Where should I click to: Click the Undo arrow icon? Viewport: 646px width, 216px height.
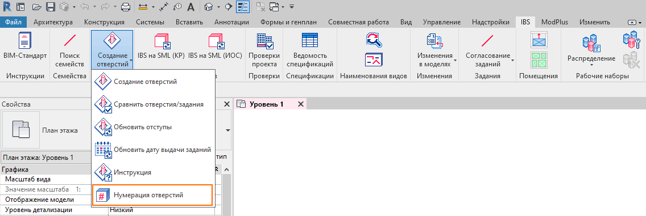tap(85, 7)
